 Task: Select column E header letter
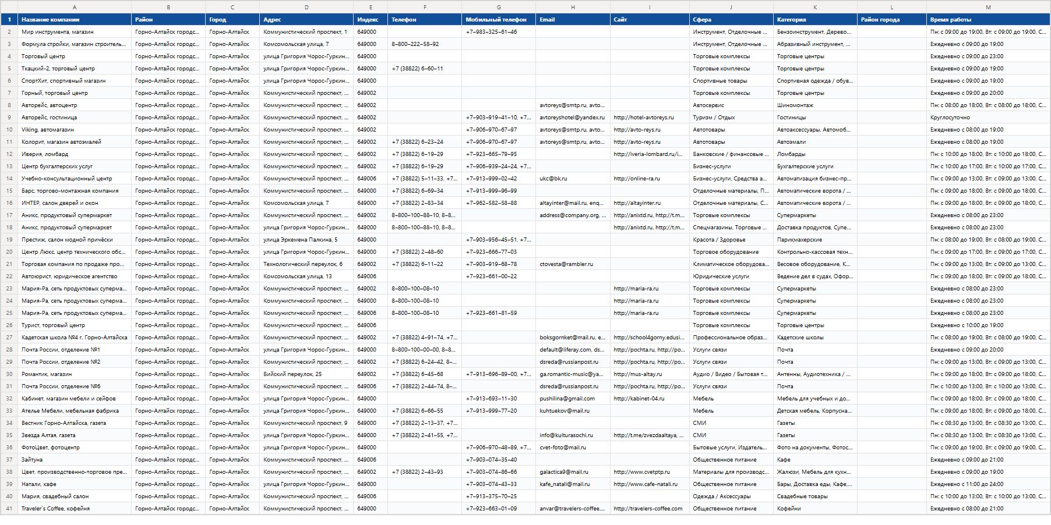tap(371, 7)
